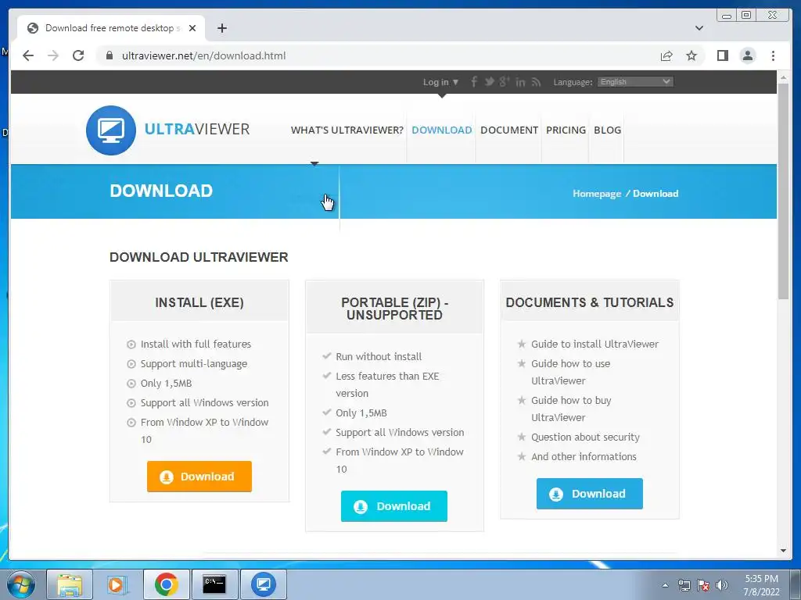Click the Google Plus icon
The width and height of the screenshot is (801, 600).
(505, 81)
